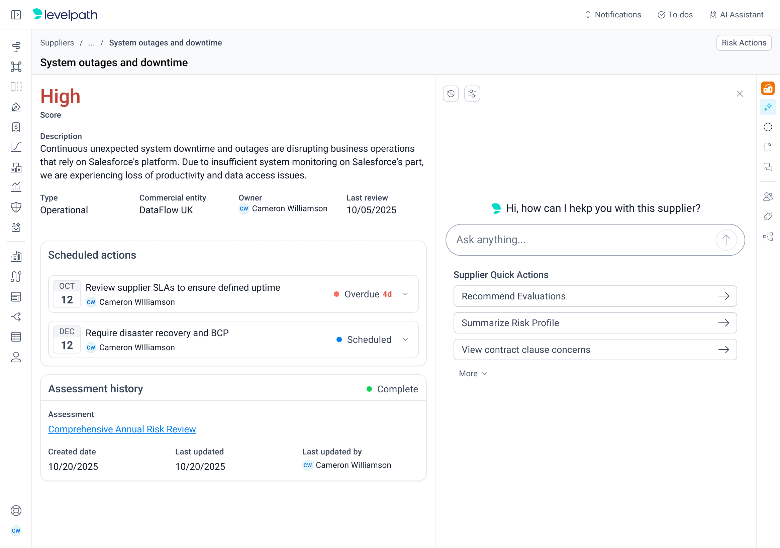Toggle the sidebar collapse icon

point(16,15)
